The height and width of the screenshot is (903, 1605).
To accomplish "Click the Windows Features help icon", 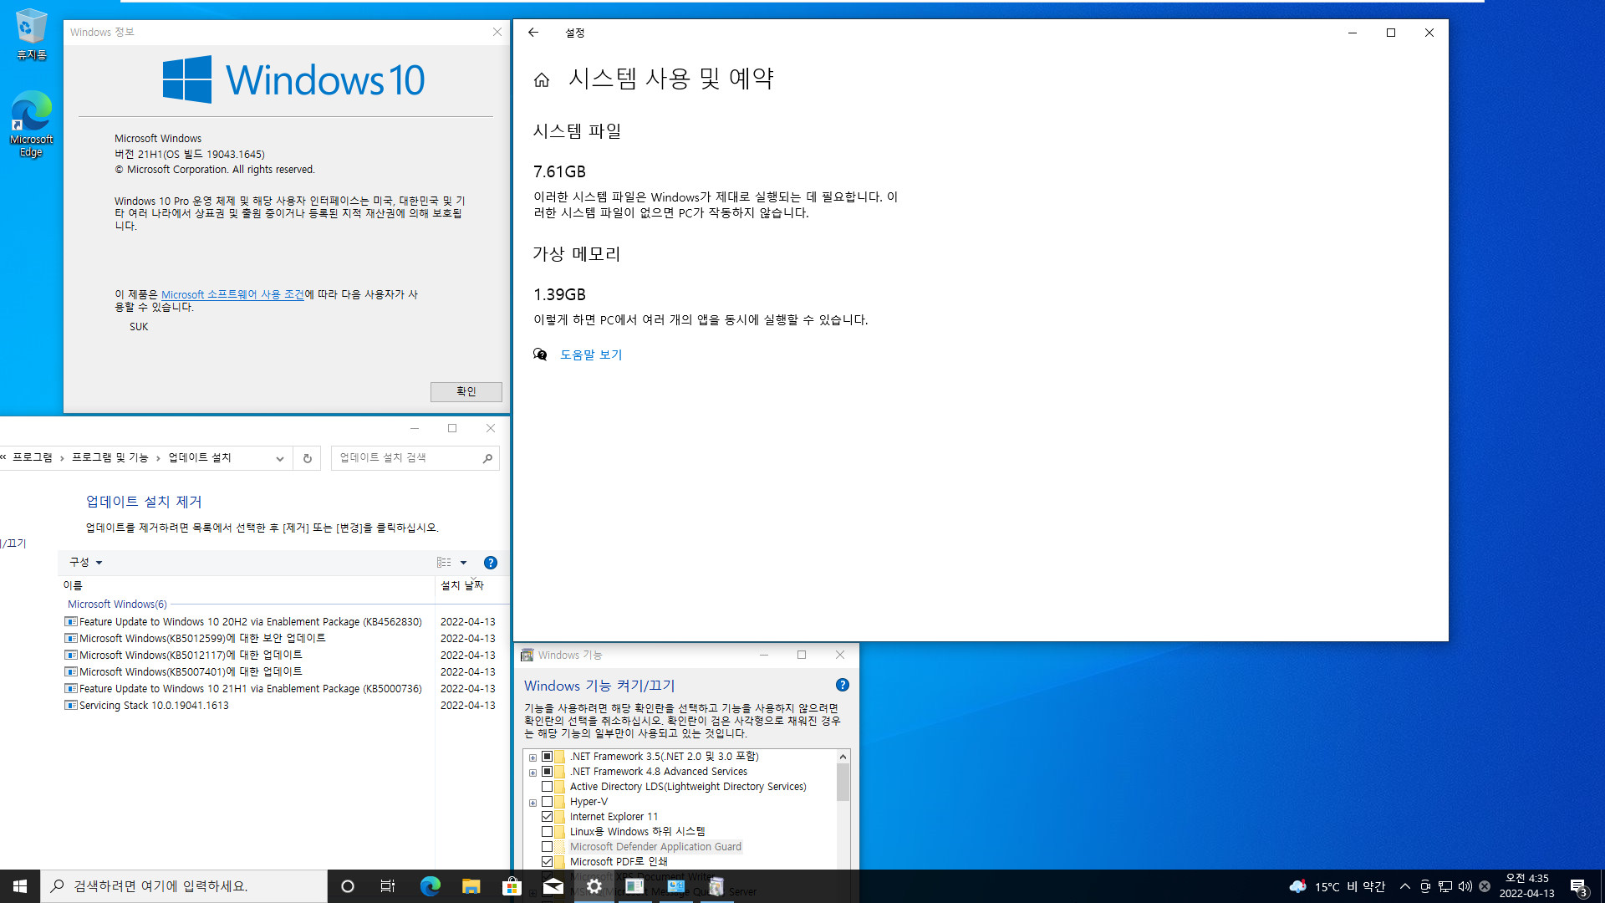I will pyautogui.click(x=842, y=685).
